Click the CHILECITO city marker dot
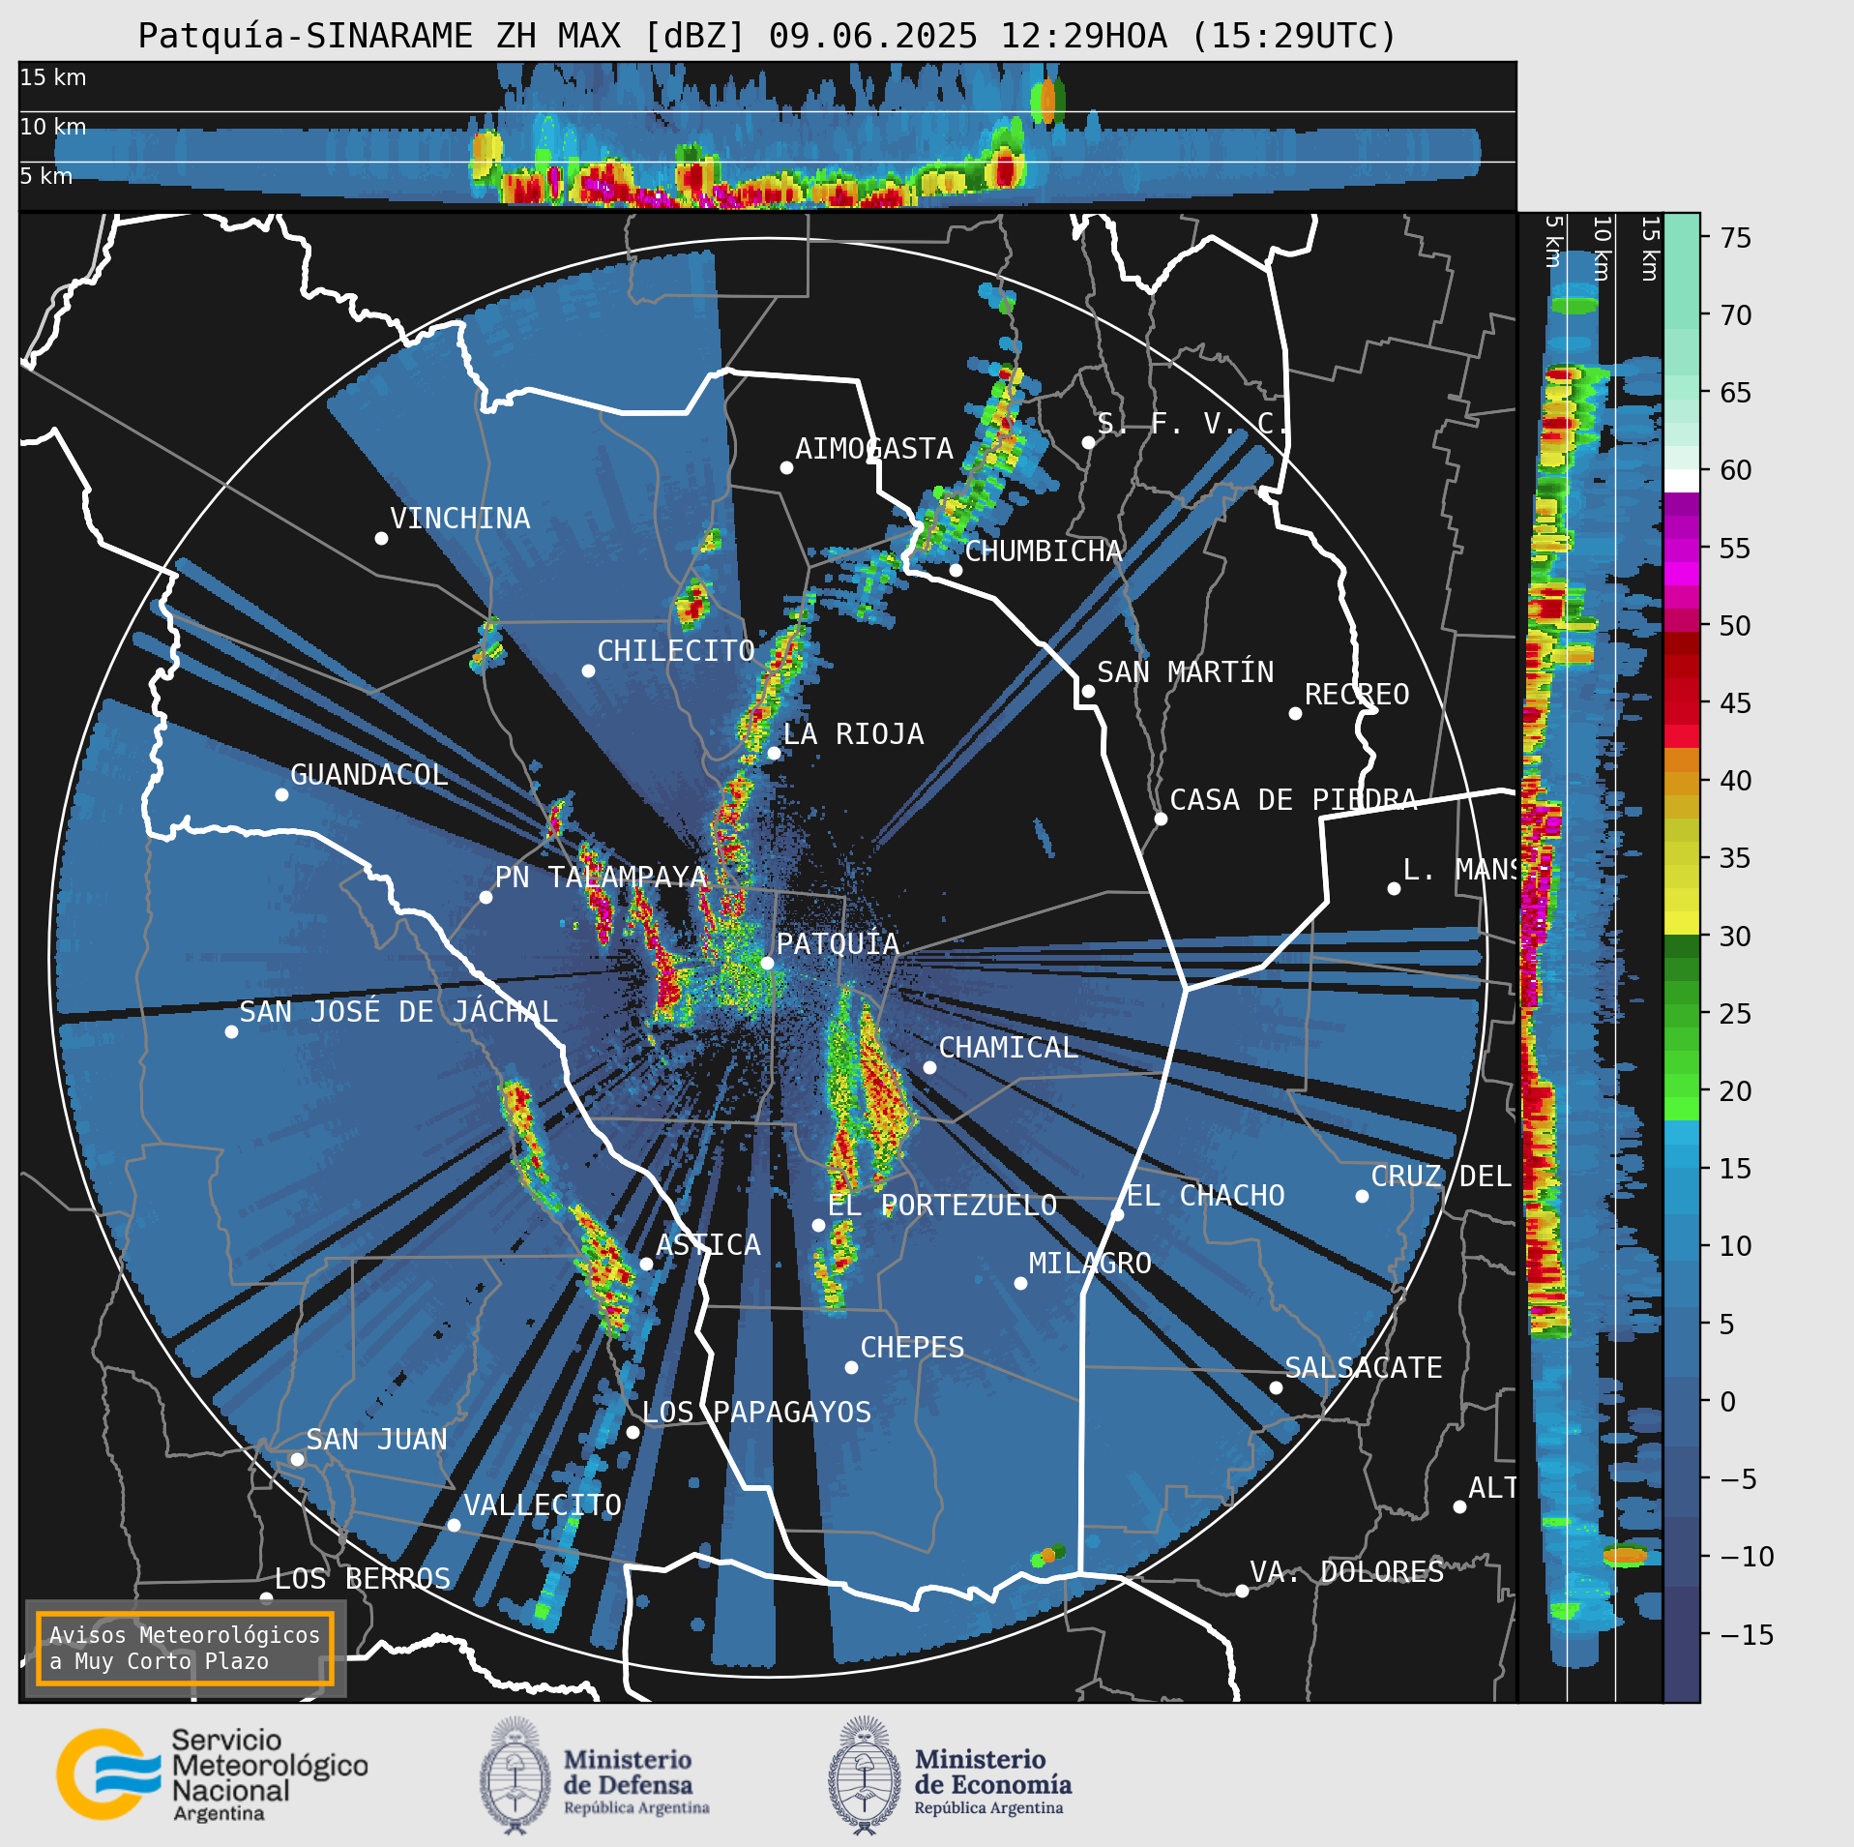This screenshot has height=1847, width=1854. click(x=588, y=670)
